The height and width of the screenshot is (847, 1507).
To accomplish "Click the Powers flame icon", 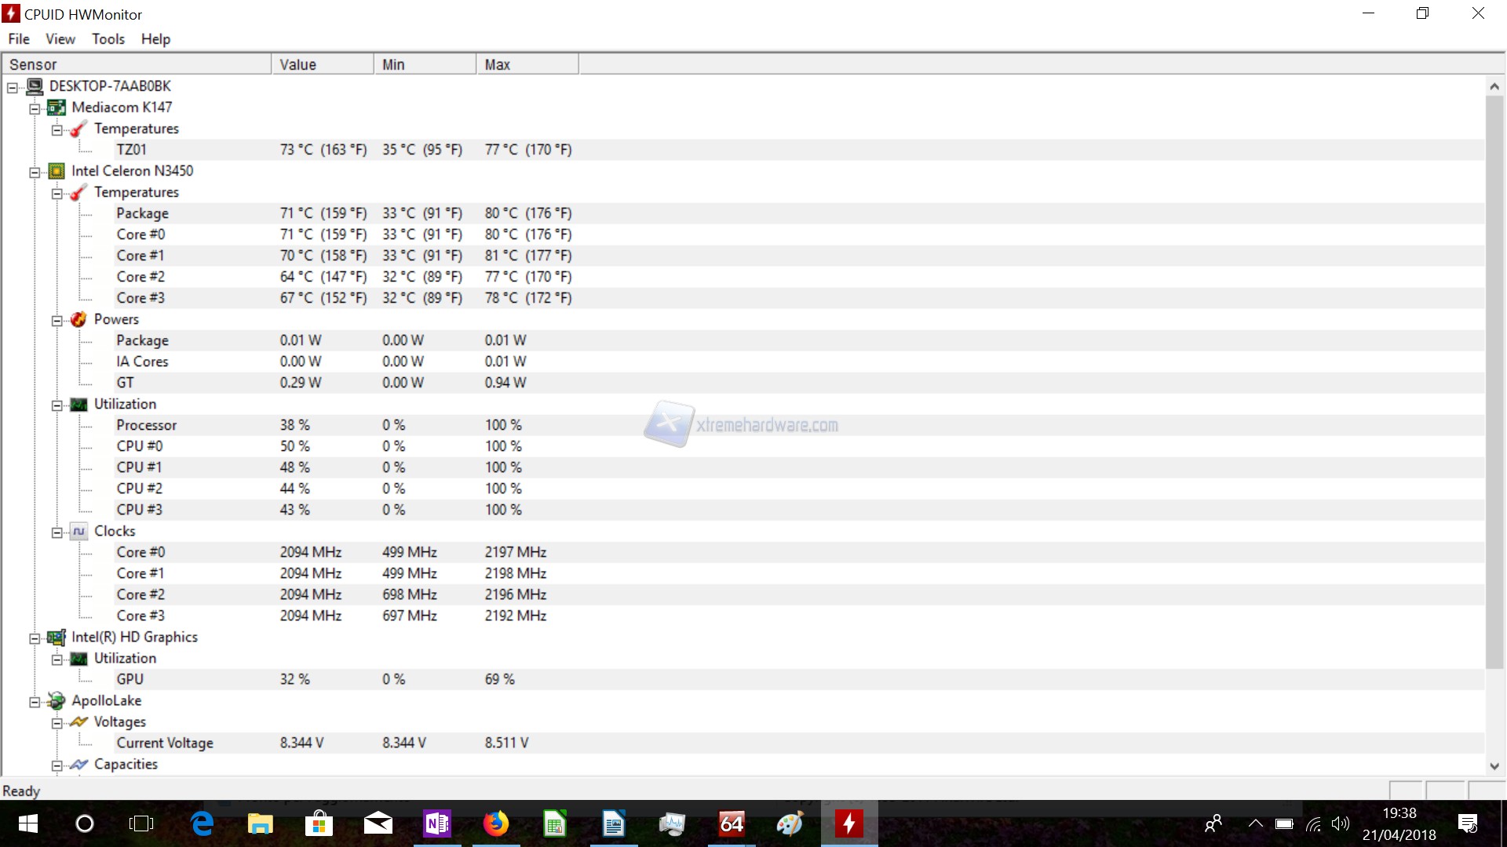I will [78, 319].
